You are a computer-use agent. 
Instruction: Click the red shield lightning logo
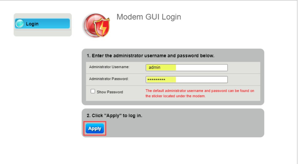click(97, 26)
